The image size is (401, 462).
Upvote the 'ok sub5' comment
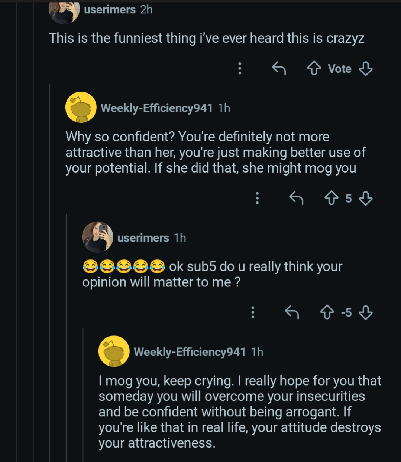click(327, 312)
